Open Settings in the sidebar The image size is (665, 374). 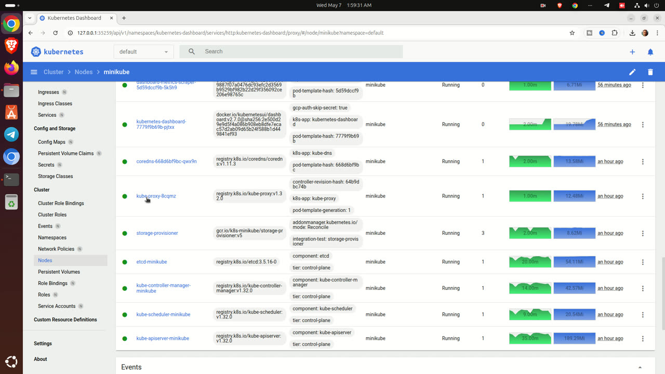tap(43, 343)
